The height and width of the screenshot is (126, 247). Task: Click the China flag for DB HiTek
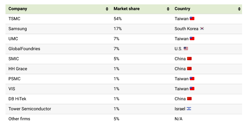click(189, 99)
